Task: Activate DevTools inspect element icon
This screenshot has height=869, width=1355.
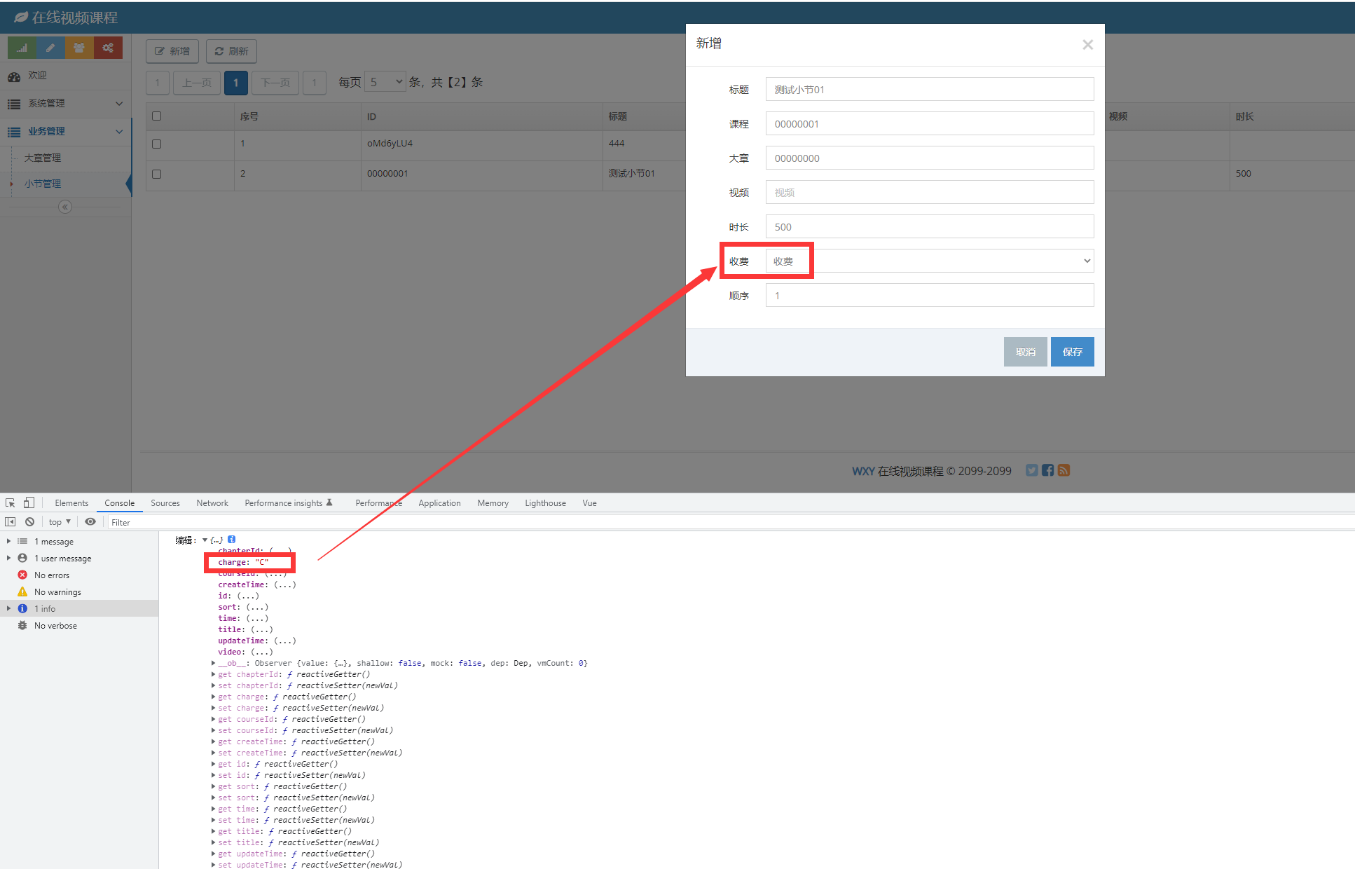Action: (x=11, y=502)
